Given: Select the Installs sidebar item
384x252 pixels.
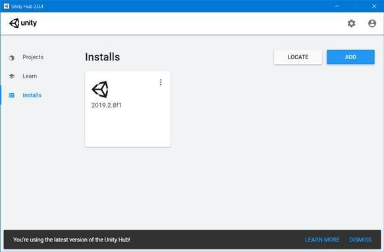Looking at the screenshot, I should coord(32,95).
